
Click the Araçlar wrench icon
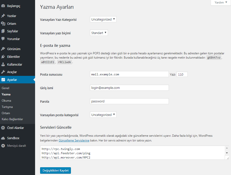point(3,72)
